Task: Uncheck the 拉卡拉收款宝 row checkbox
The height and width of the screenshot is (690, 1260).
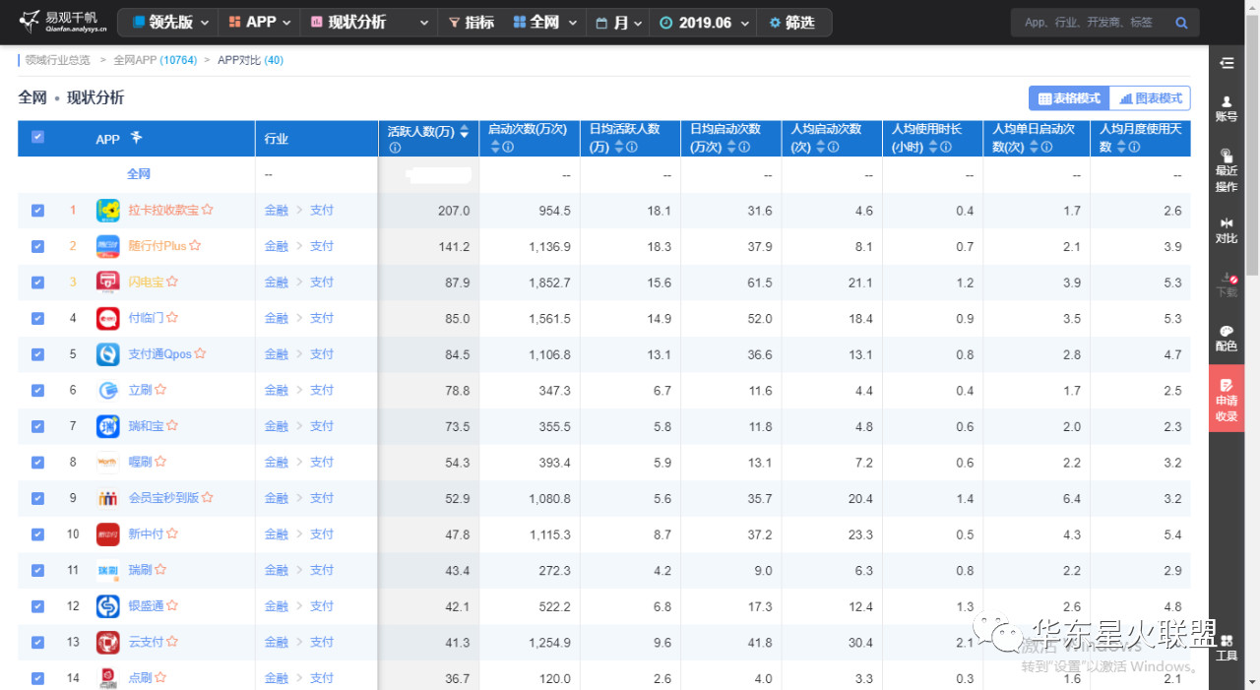Action: (37, 211)
